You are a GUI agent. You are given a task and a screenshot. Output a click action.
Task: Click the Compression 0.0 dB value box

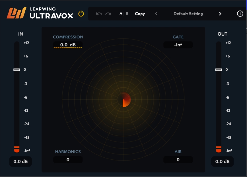point(68,45)
